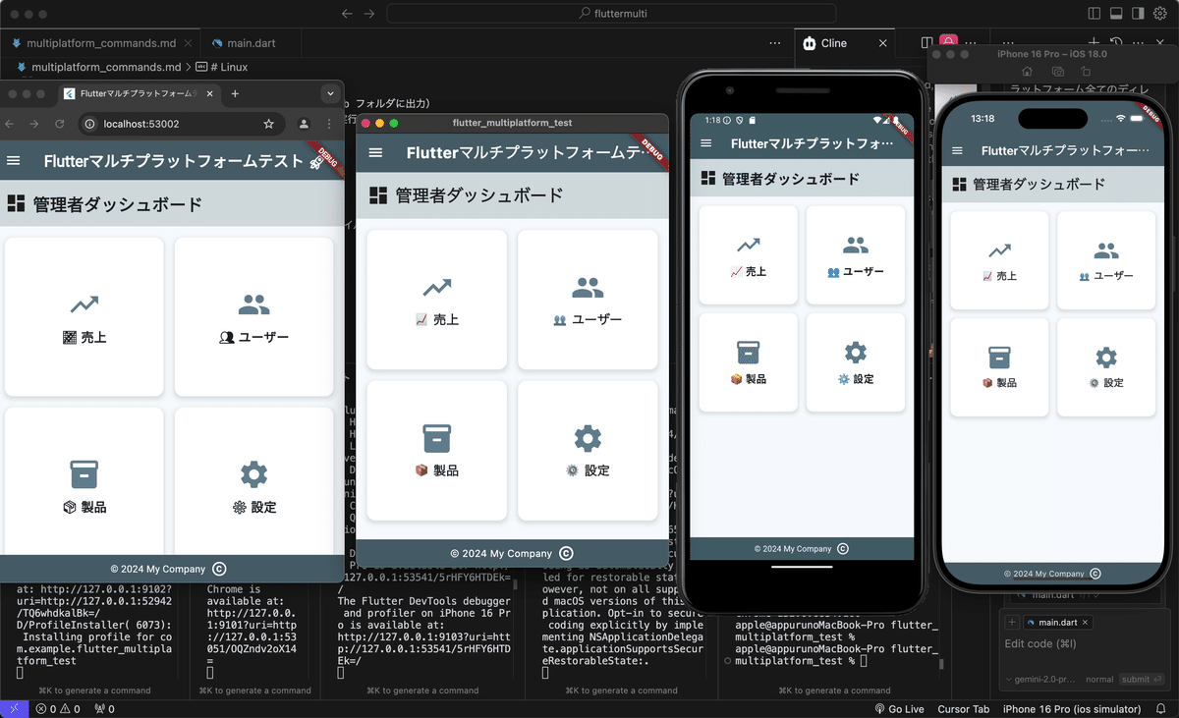This screenshot has height=718, width=1179.
Task: Open the hamburger navigation menu in the Flutter web app
Action: [x=14, y=160]
